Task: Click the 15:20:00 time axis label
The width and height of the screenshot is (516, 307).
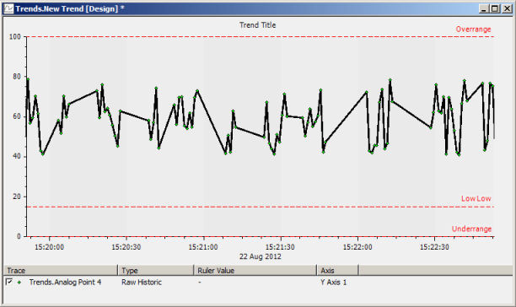Action: pos(50,247)
